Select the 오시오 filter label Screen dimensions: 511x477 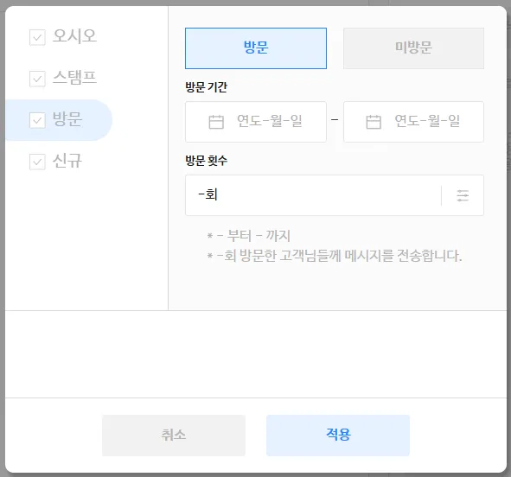click(74, 35)
